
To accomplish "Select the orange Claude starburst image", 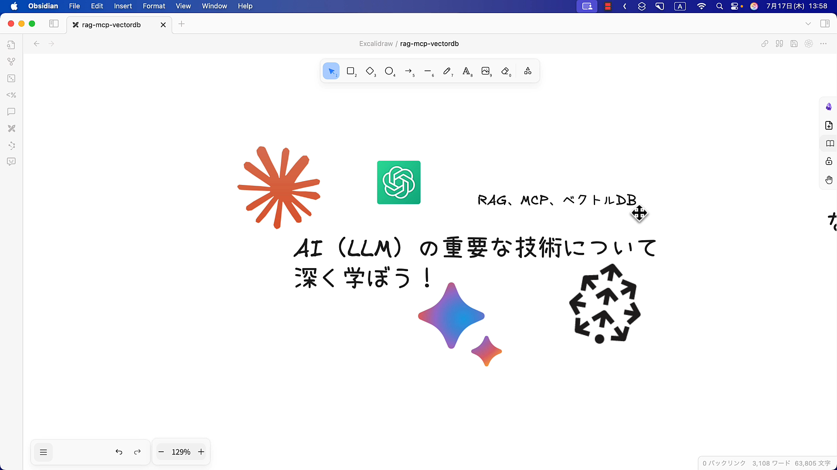I will [279, 188].
